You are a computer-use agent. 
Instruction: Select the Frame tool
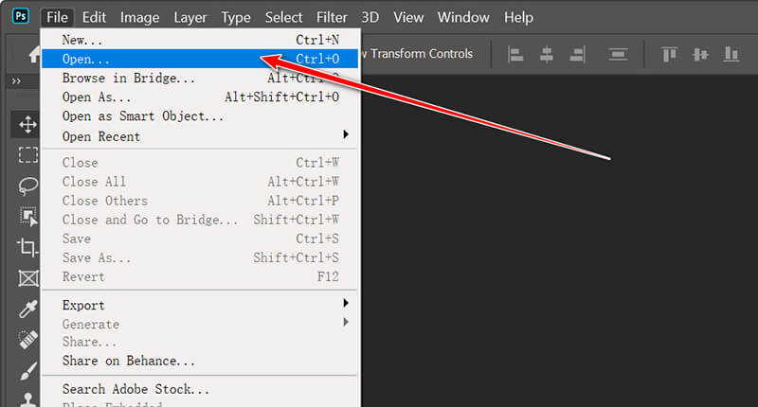coord(28,278)
